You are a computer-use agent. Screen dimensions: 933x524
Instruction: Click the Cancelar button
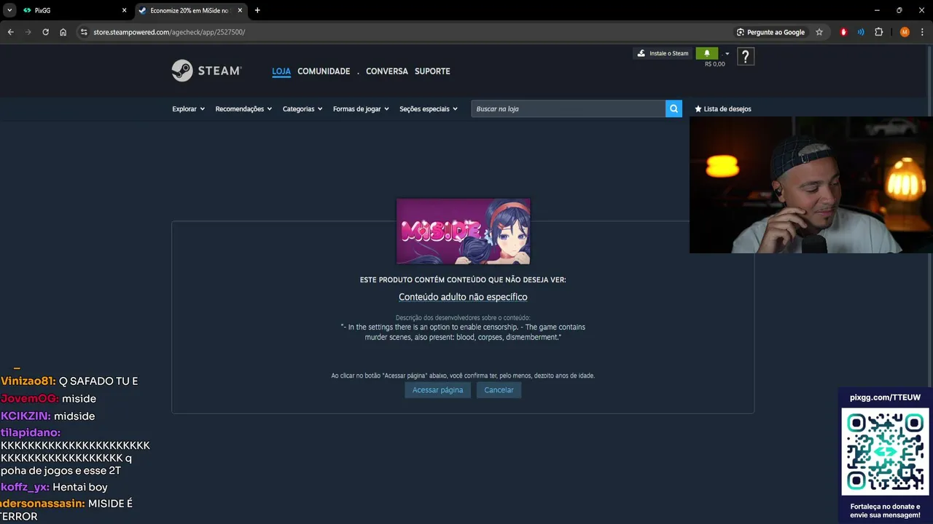pyautogui.click(x=499, y=390)
